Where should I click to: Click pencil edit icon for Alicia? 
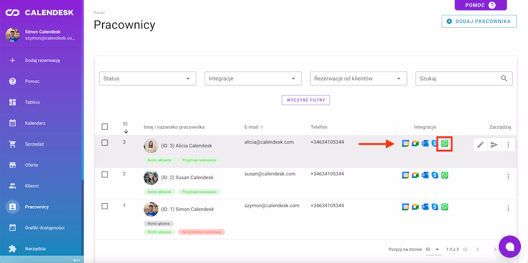480,145
